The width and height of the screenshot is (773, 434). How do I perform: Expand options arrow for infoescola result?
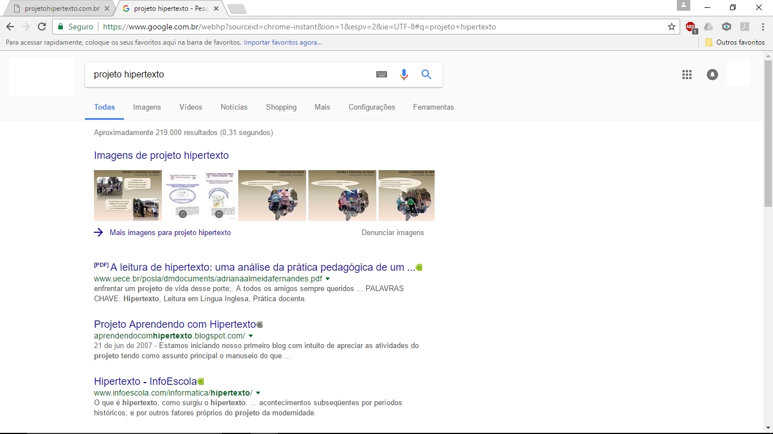coord(258,393)
